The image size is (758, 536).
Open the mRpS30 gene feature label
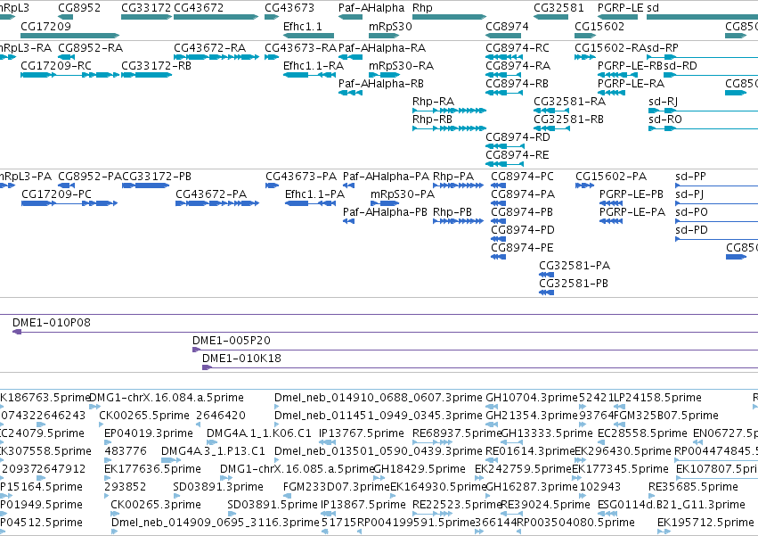(390, 26)
